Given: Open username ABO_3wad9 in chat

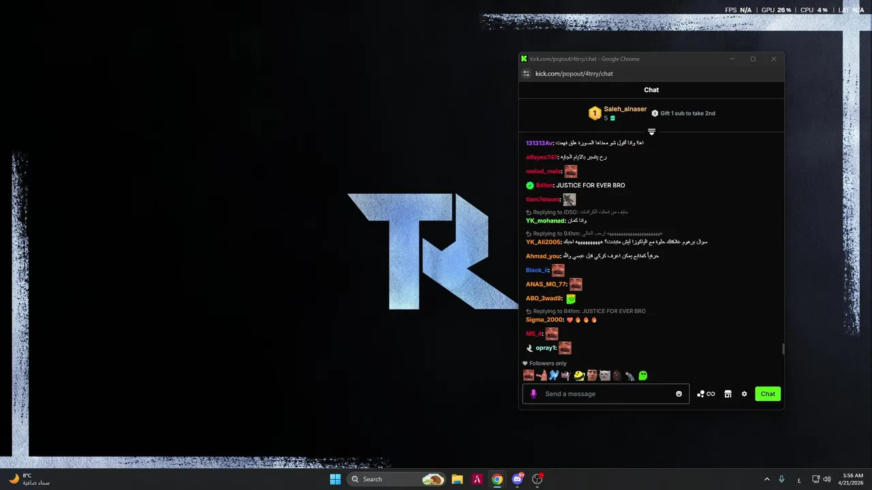Looking at the screenshot, I should pyautogui.click(x=544, y=298).
